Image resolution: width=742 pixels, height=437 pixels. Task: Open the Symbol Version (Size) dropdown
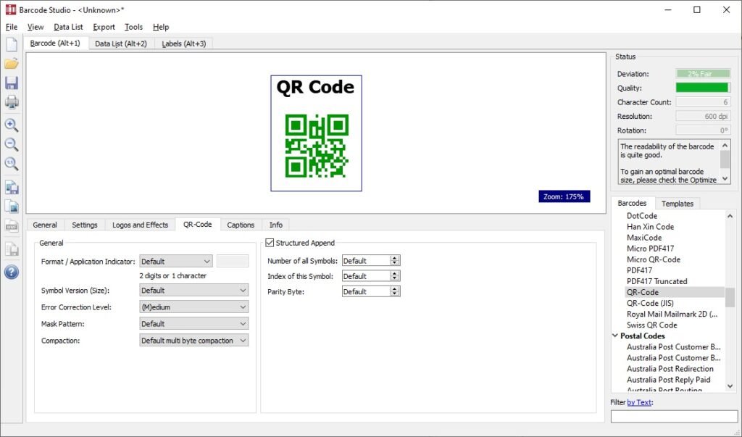194,290
